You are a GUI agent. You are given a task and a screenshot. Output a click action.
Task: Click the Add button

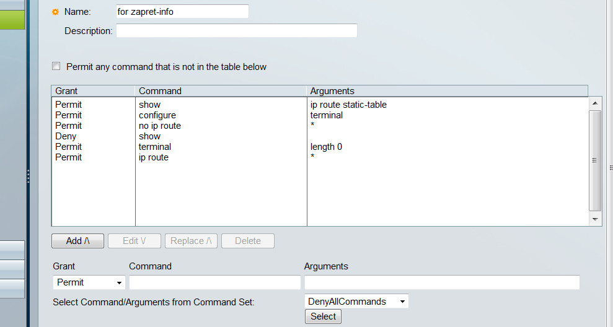click(x=78, y=241)
